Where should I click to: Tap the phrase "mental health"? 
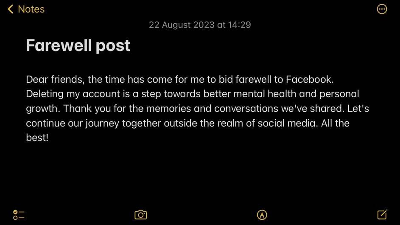click(267, 94)
